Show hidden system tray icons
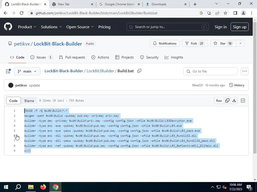 pos(212,187)
